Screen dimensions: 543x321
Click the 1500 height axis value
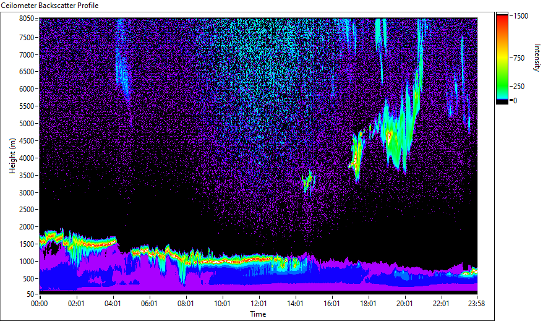tap(27, 244)
